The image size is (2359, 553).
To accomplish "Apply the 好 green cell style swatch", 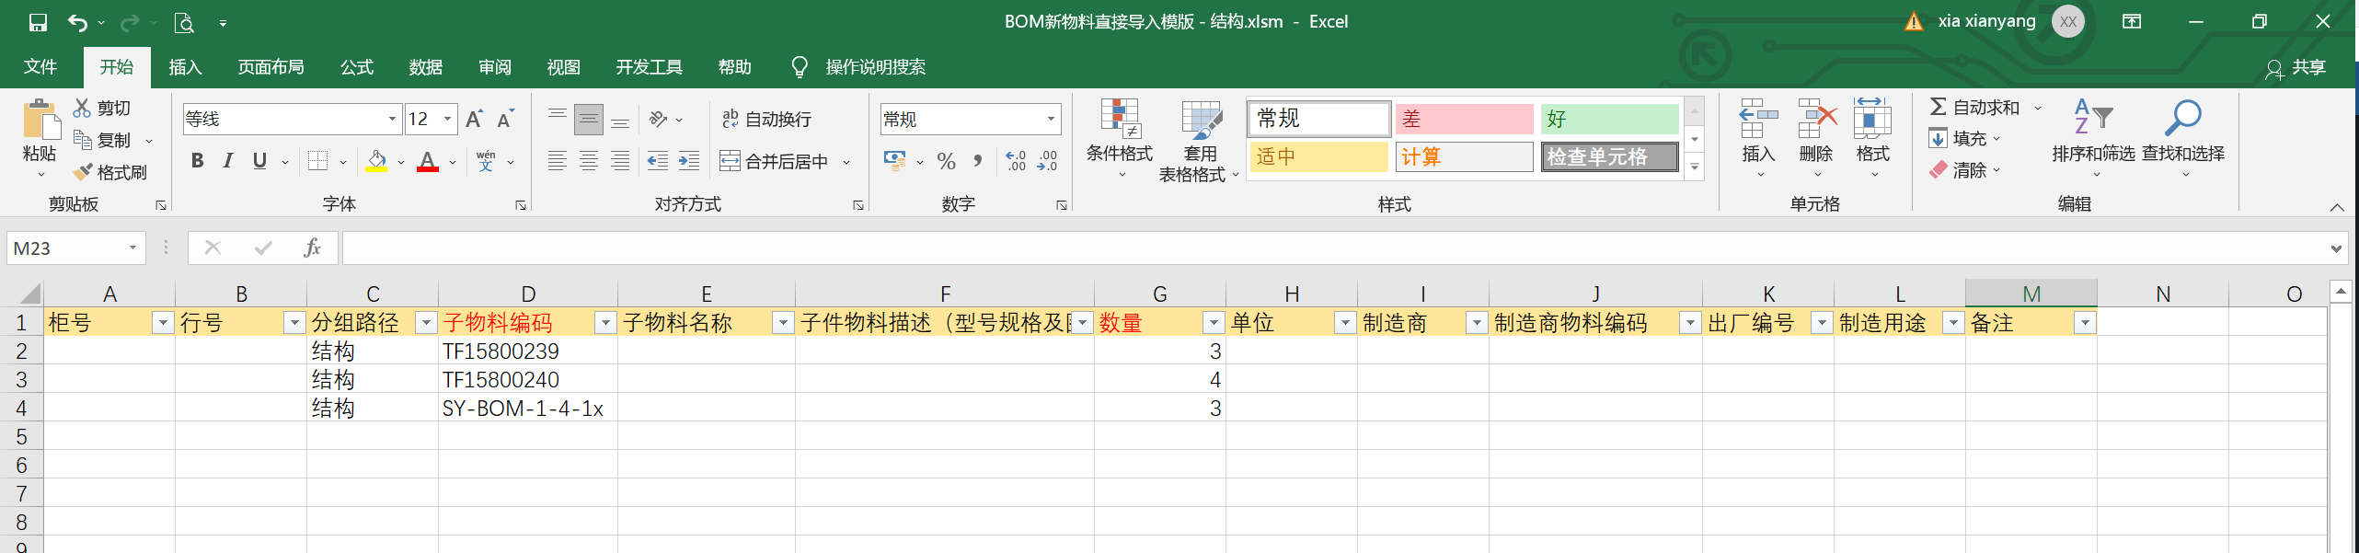I will coord(1609,119).
